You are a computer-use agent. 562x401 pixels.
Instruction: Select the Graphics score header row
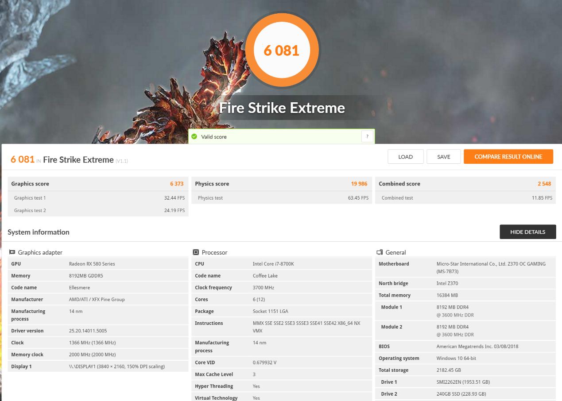(x=98, y=184)
